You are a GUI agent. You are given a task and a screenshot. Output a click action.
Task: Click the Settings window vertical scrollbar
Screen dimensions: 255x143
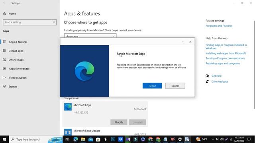coord(254,65)
